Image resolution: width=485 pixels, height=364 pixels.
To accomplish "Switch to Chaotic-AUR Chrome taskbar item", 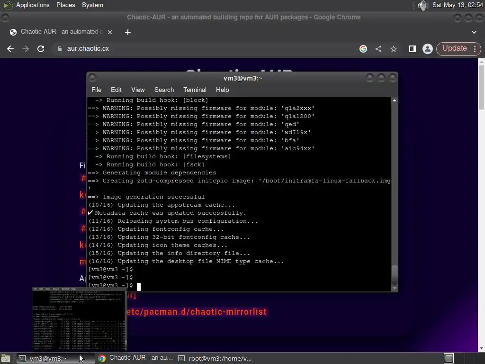I will [x=135, y=358].
